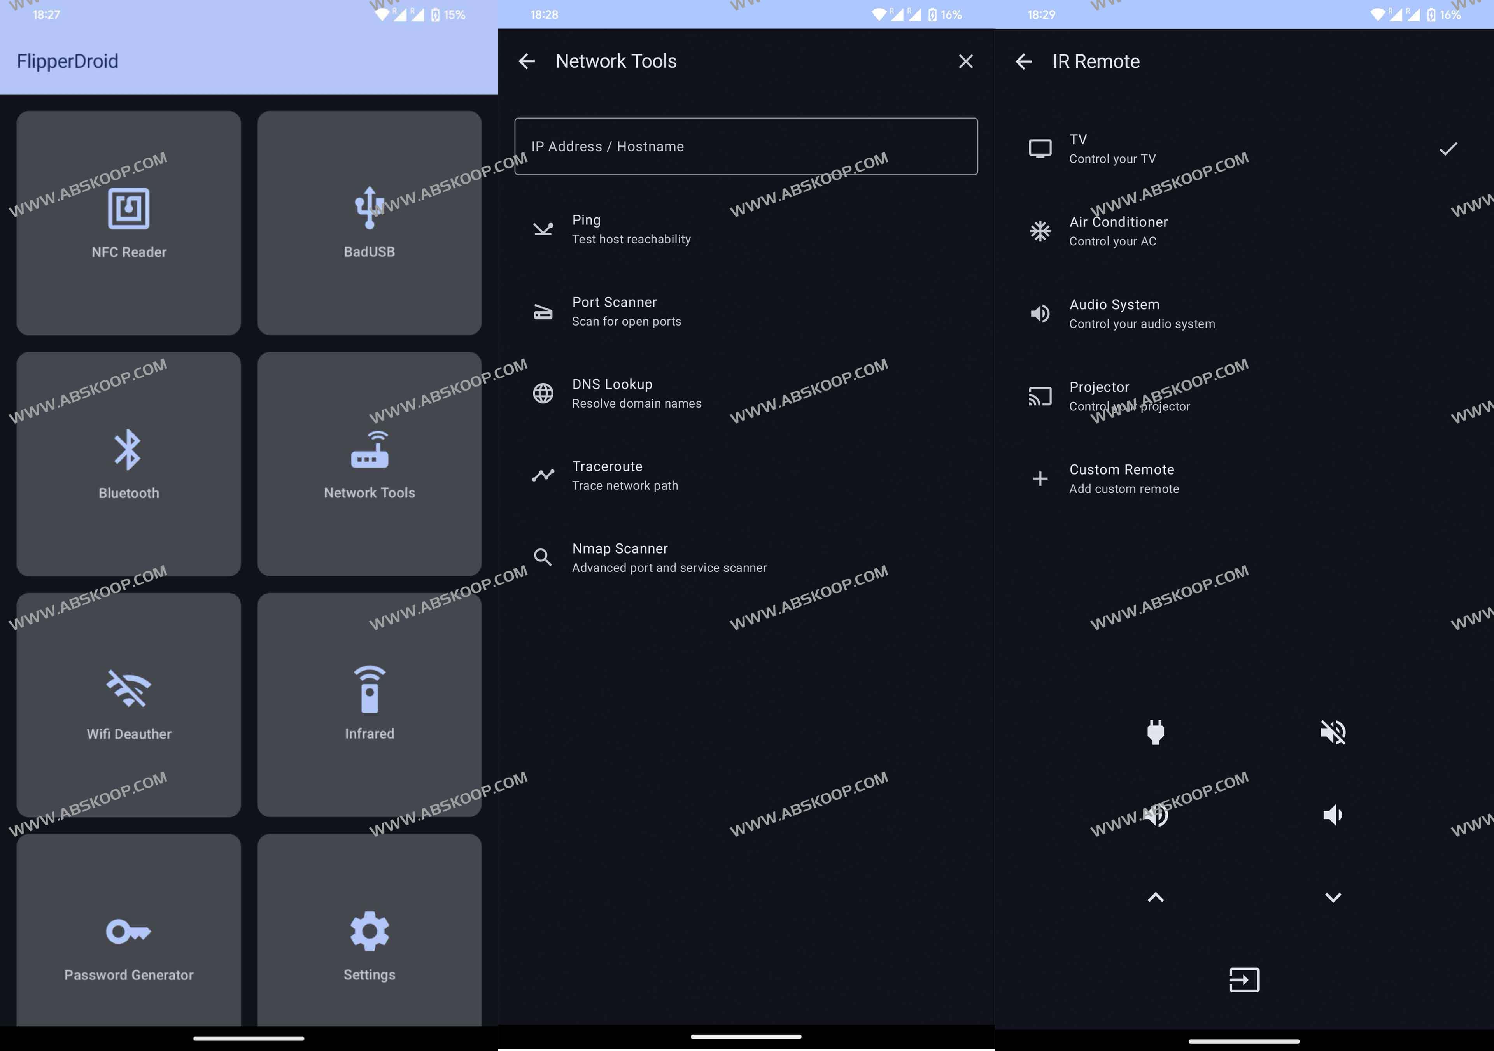The image size is (1494, 1051).
Task: Click the IP Address / Hostname input field
Action: click(x=746, y=146)
